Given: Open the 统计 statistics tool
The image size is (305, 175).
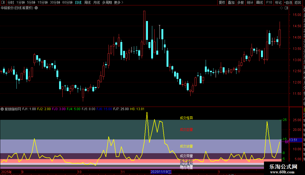Looking at the screenshot, I should tap(250, 2).
